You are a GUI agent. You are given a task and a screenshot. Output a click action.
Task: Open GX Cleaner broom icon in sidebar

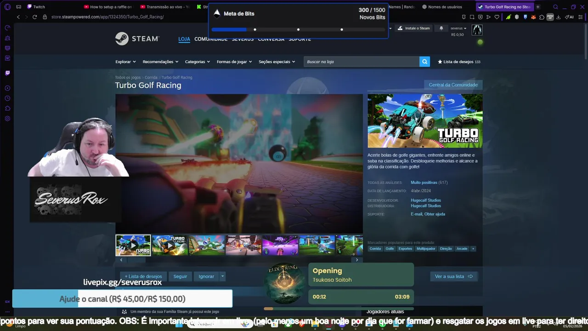(x=7, y=38)
